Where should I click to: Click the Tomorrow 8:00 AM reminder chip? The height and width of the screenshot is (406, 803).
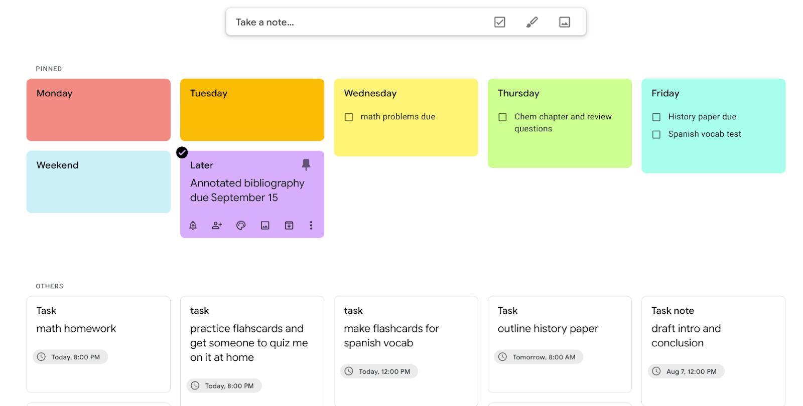point(539,357)
